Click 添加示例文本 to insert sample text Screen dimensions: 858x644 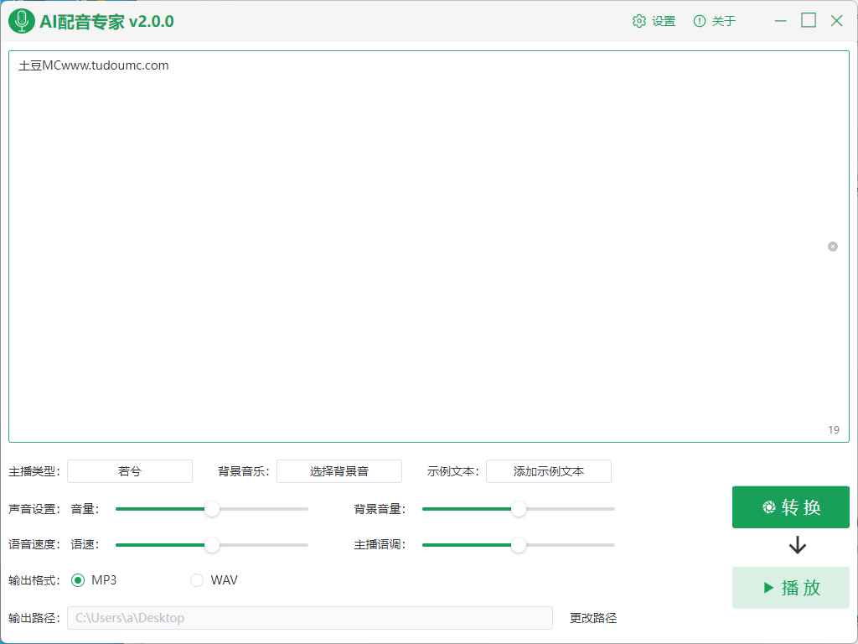549,471
